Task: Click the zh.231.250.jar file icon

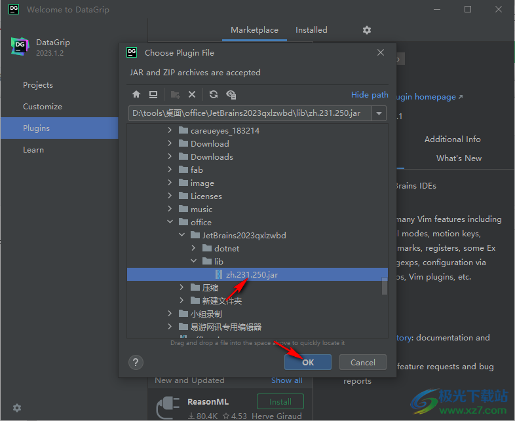Action: coord(218,274)
